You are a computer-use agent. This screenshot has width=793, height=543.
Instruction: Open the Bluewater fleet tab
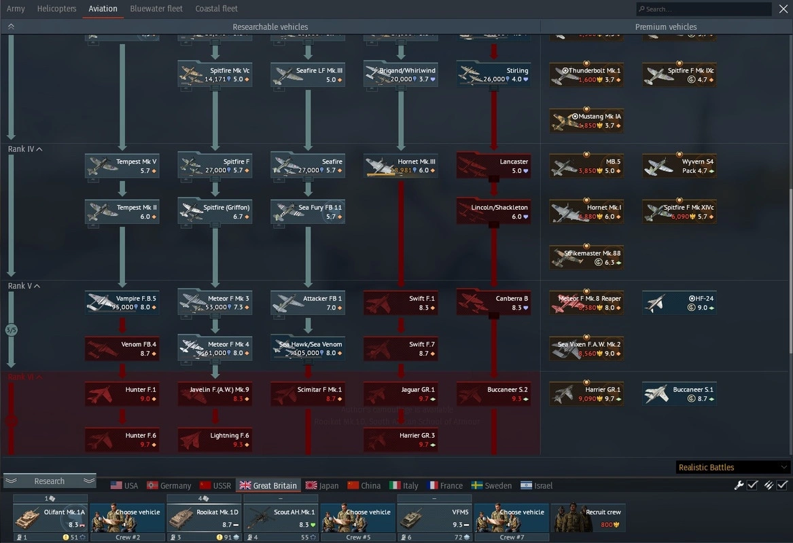click(x=156, y=9)
